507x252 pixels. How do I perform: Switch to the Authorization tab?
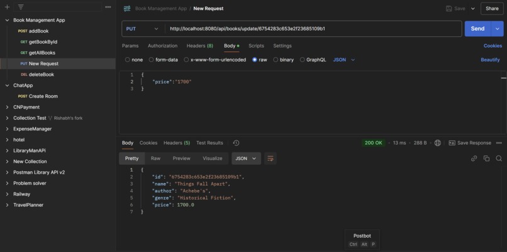coord(163,46)
